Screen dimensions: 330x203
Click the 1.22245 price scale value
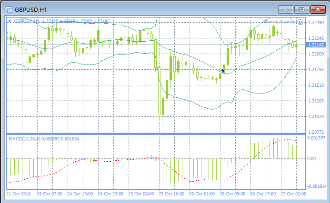[x=316, y=38]
